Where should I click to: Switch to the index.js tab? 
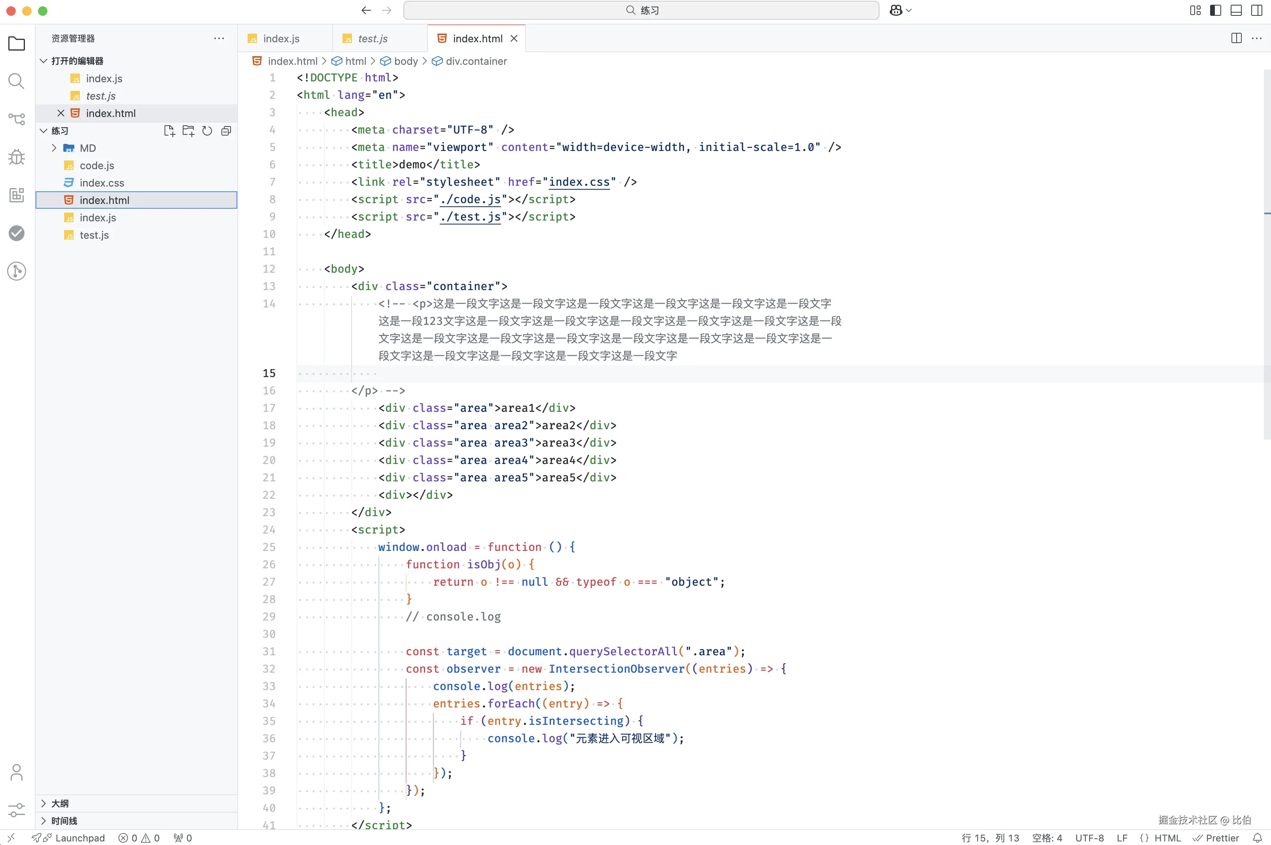coord(285,38)
